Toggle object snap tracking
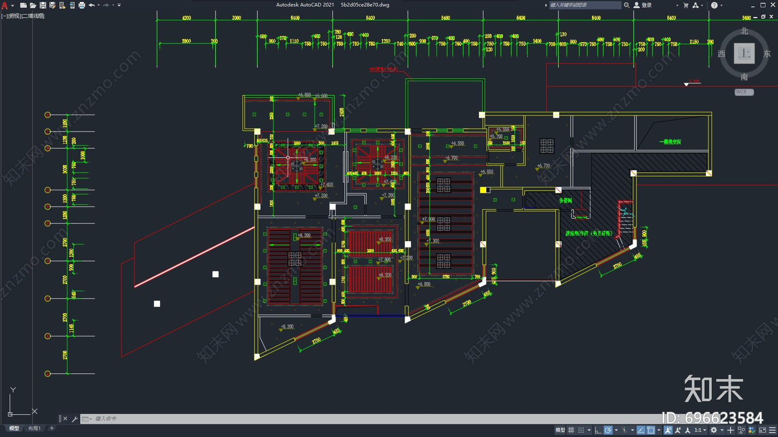 tap(641, 430)
